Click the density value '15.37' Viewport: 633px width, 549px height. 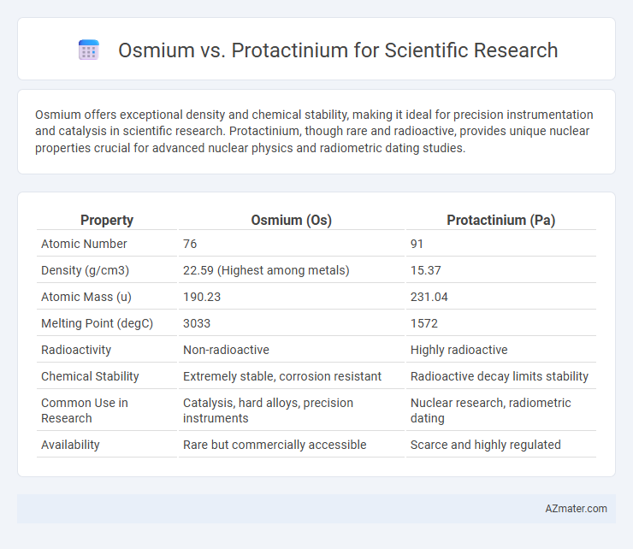click(425, 270)
